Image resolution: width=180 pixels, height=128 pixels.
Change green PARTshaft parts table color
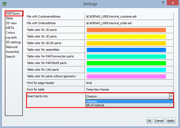[x=126, y=63]
